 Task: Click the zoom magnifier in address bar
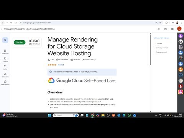point(156,23)
